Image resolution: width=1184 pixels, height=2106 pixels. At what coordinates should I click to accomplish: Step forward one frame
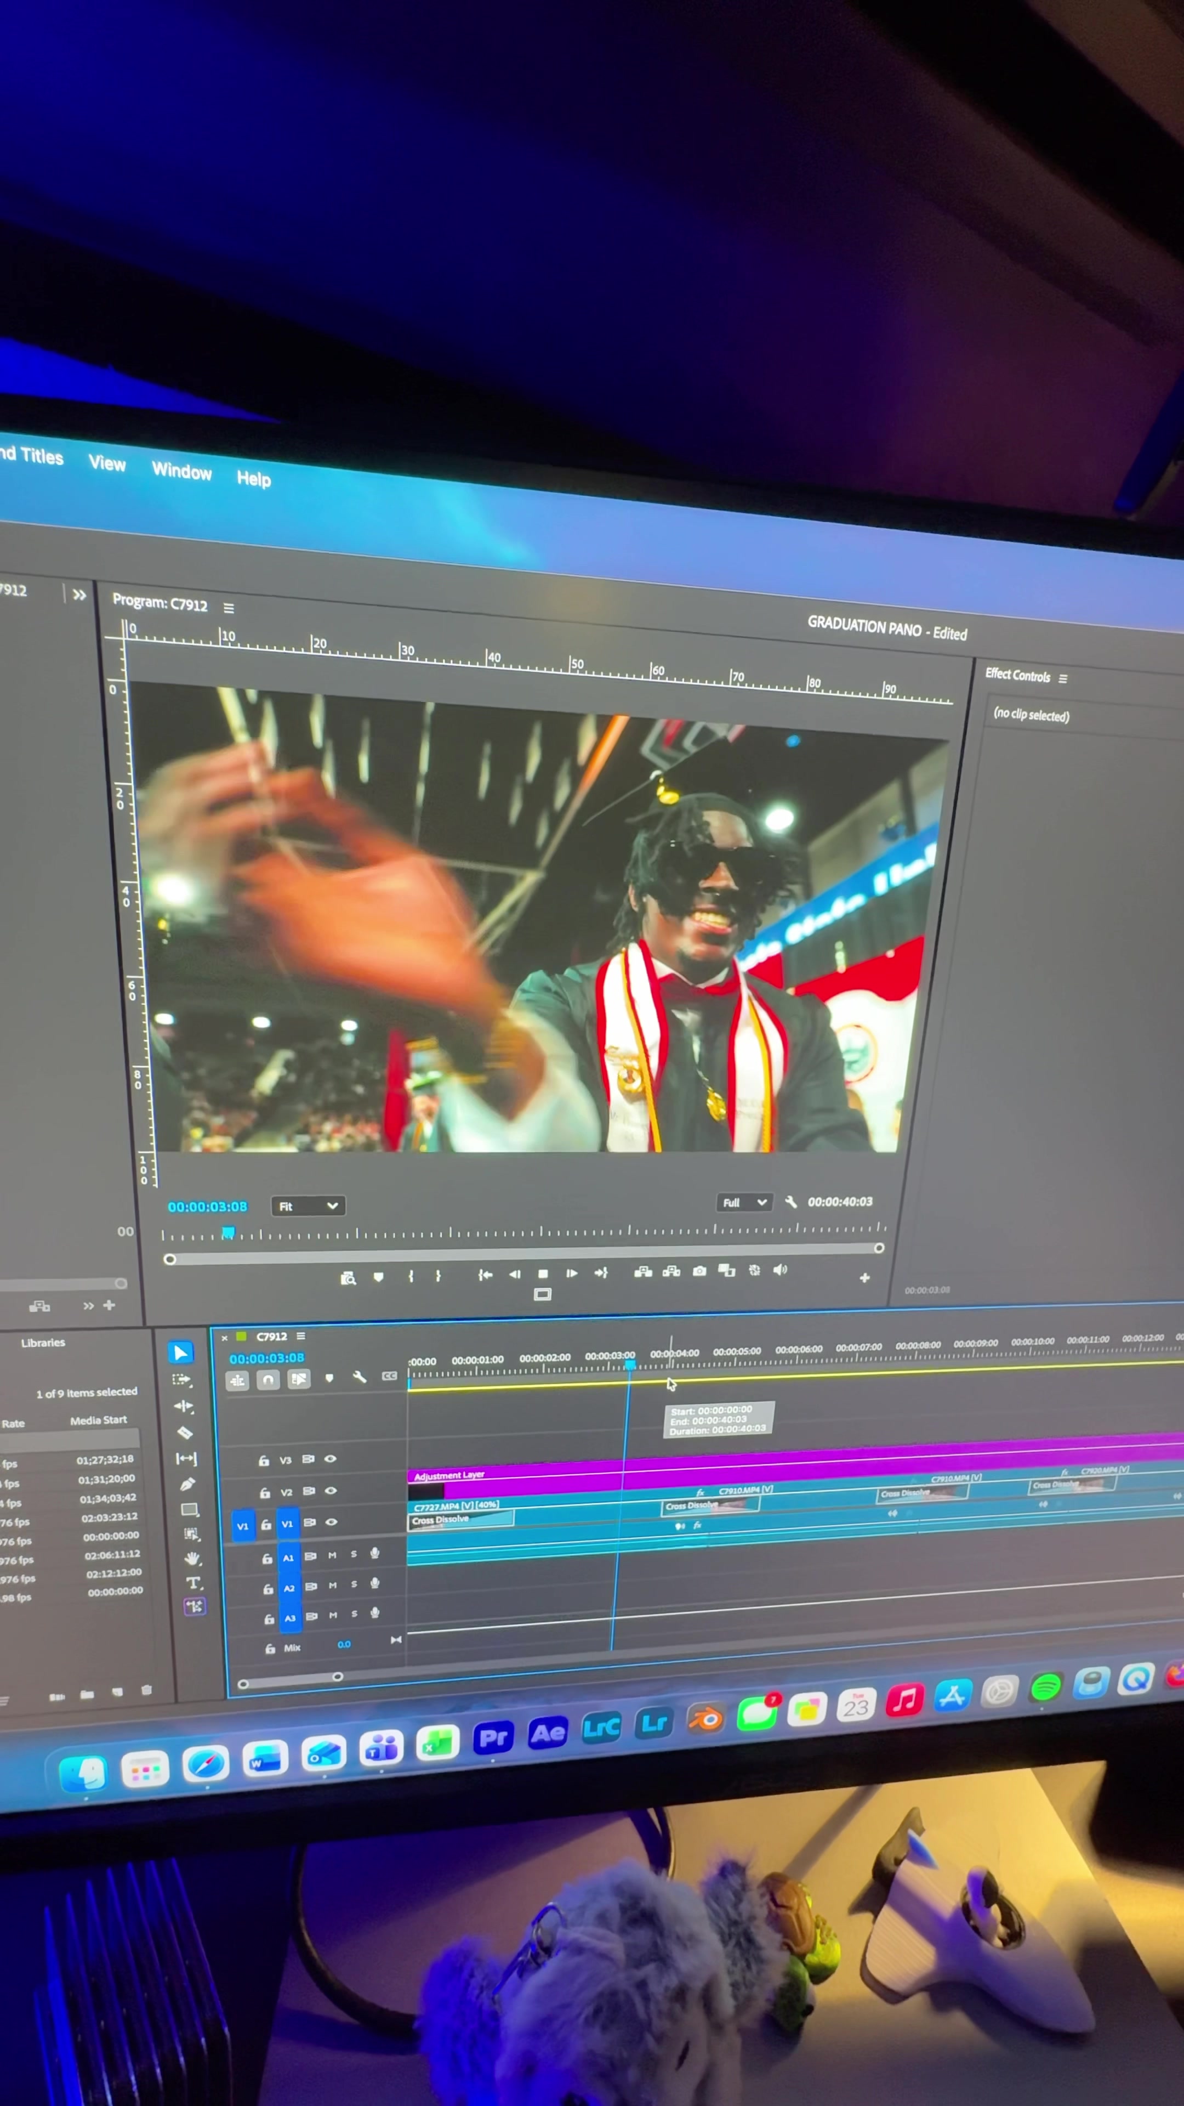(572, 1273)
